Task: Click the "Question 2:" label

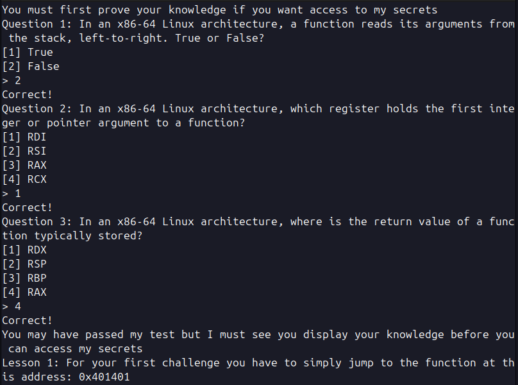Action: coord(37,108)
